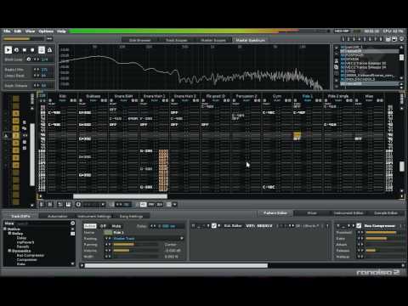This screenshot has height=306, width=408.
Task: Open the Song Settings tab
Action: [131, 216]
